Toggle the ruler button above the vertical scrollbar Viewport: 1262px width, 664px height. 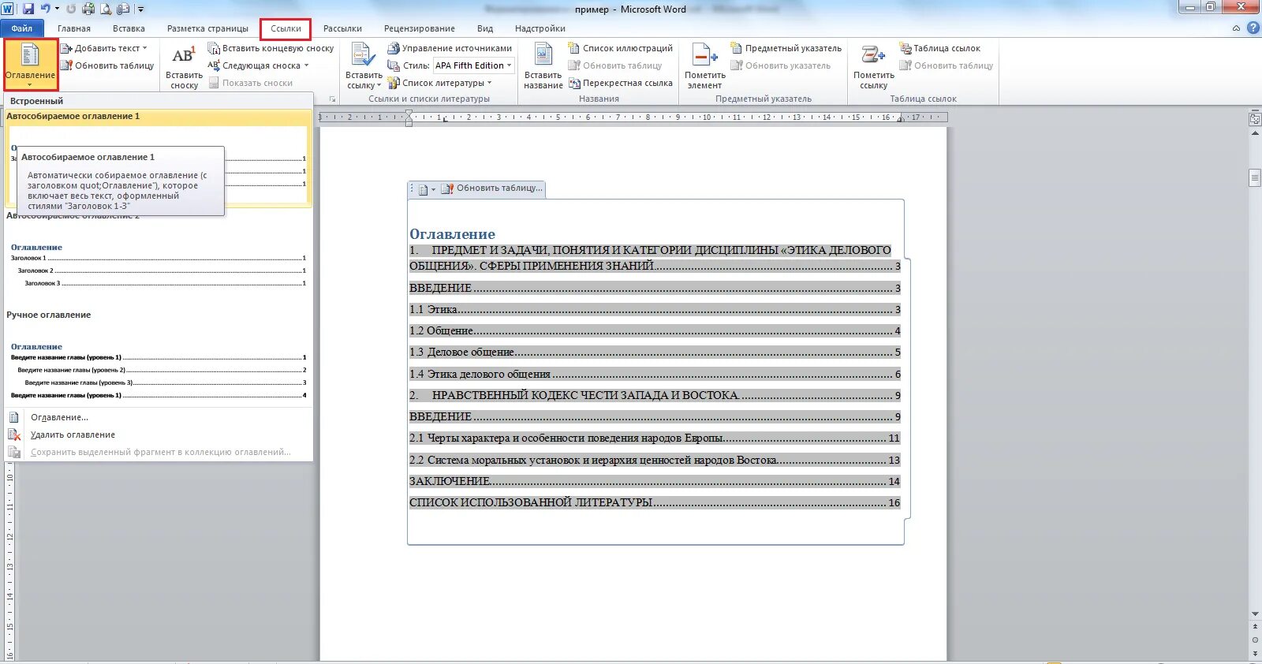coord(1255,119)
